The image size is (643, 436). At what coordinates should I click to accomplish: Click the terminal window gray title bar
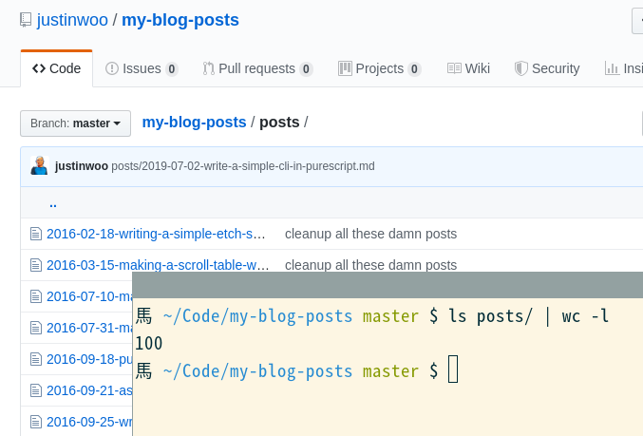pos(388,285)
